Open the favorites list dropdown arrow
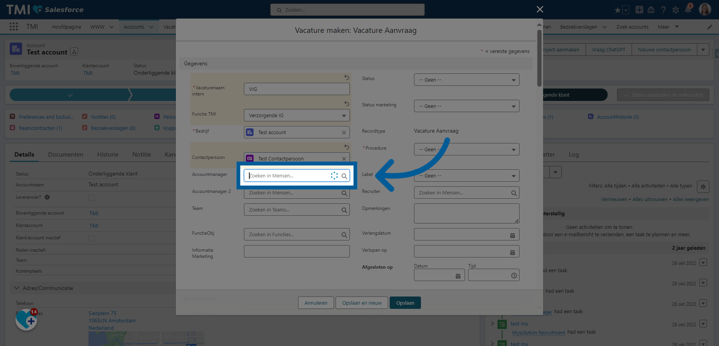The image size is (719, 346). (x=626, y=10)
